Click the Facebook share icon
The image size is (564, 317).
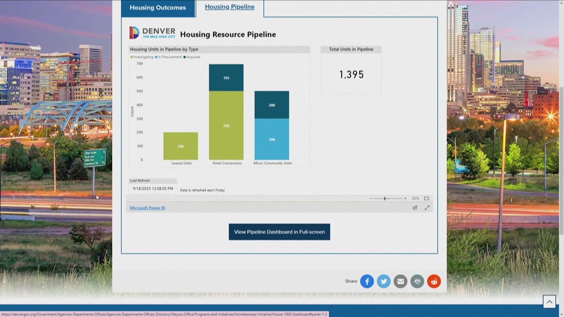pyautogui.click(x=367, y=281)
